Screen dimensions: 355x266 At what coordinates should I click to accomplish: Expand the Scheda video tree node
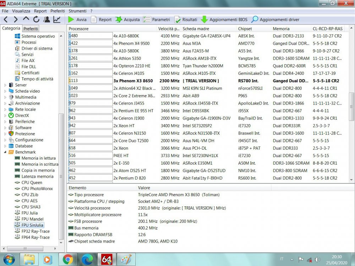[5, 91]
